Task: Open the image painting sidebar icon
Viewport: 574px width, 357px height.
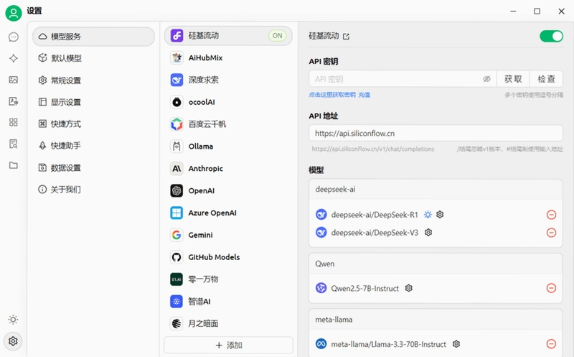Action: tap(14, 80)
